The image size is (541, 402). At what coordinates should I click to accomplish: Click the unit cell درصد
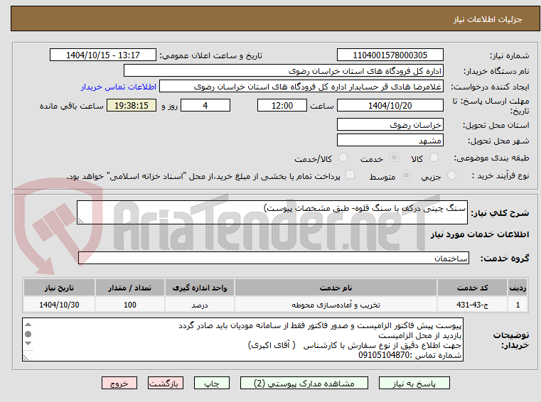[x=200, y=305]
